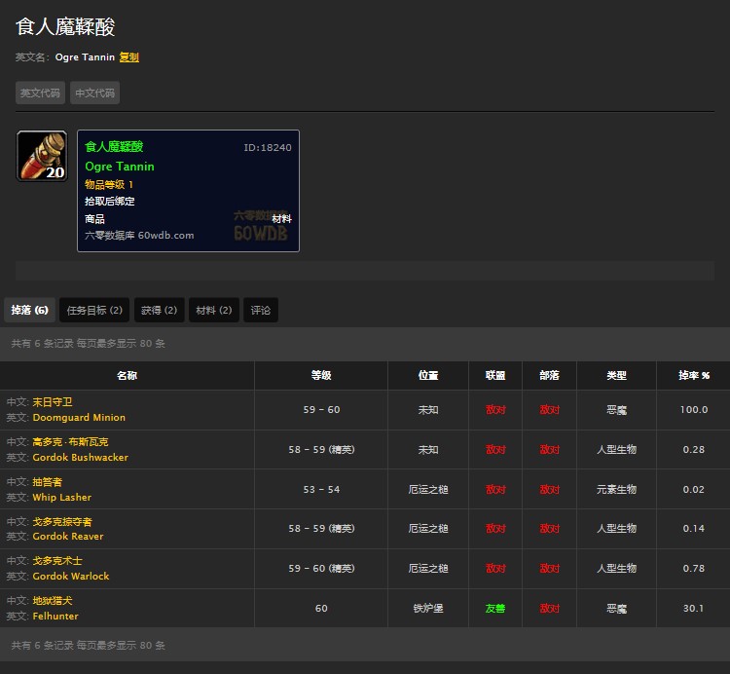Open the 评论 tab
Viewport: 730px width, 674px height.
click(x=261, y=311)
